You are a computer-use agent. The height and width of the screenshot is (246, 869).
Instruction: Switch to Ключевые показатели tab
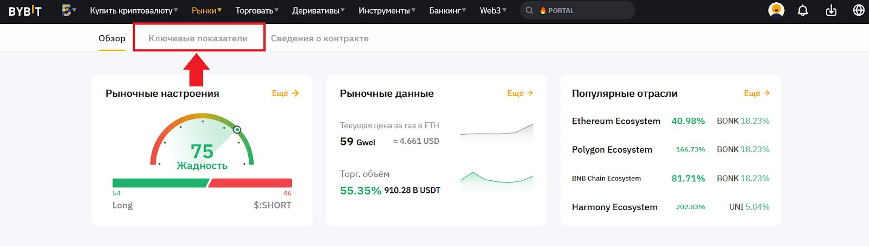pyautogui.click(x=198, y=39)
